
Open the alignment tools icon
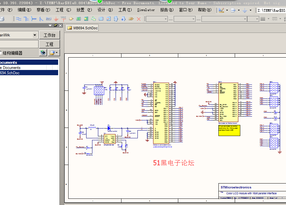click(233, 10)
